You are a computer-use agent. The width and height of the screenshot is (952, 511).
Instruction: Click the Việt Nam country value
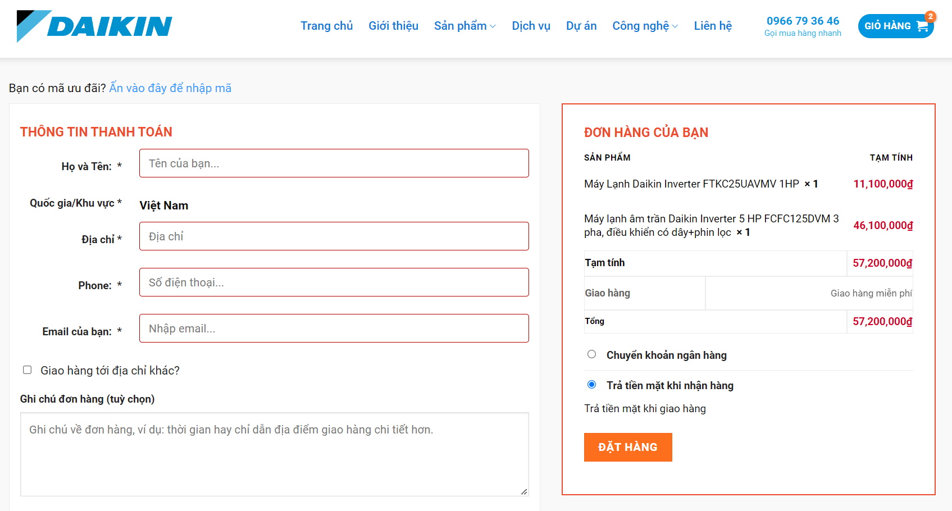click(164, 206)
